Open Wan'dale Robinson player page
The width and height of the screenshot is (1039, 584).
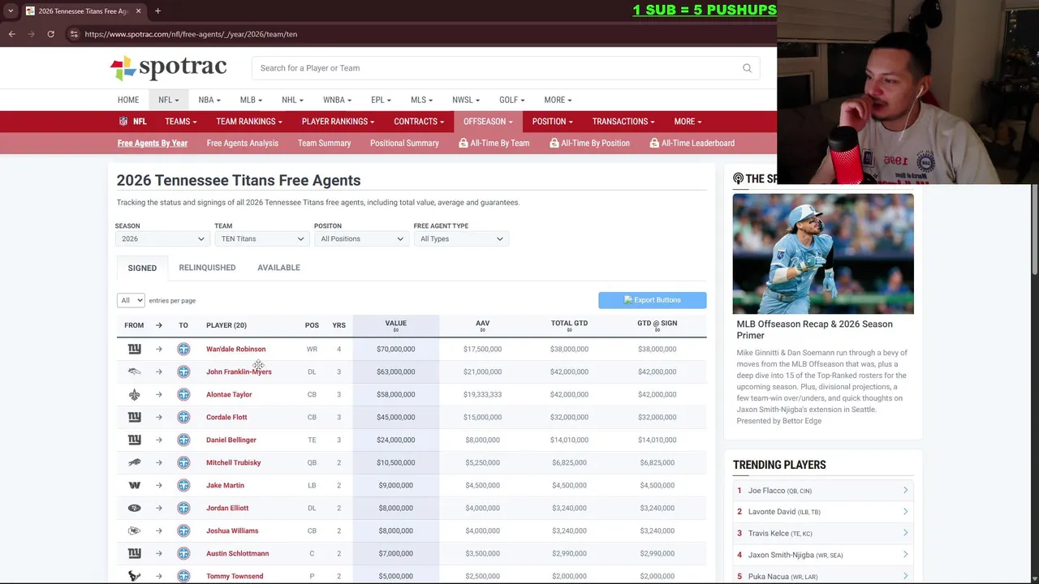(x=235, y=349)
